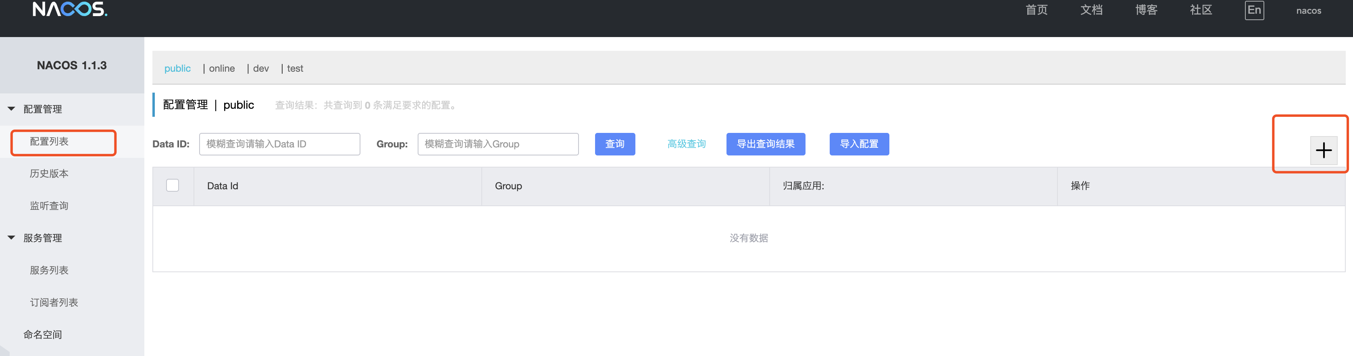Open 文档 in top navigation
The image size is (1353, 356).
pyautogui.click(x=1091, y=10)
